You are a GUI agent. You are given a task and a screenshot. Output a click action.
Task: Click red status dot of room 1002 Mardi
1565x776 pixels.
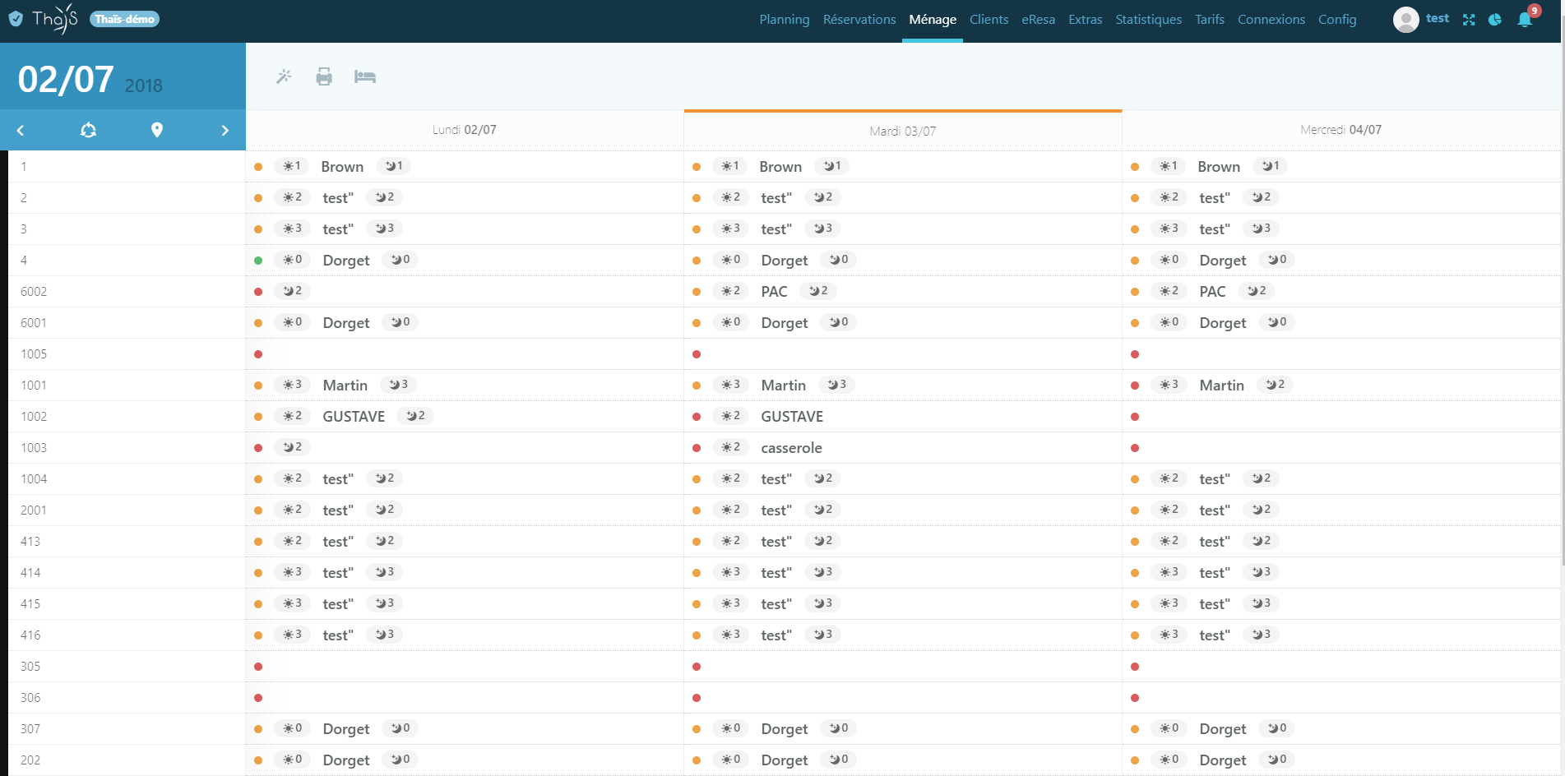point(697,417)
